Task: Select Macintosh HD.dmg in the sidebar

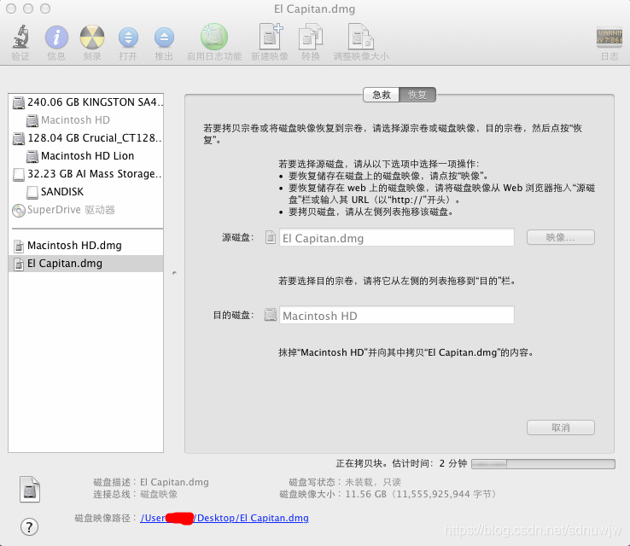Action: tap(86, 246)
